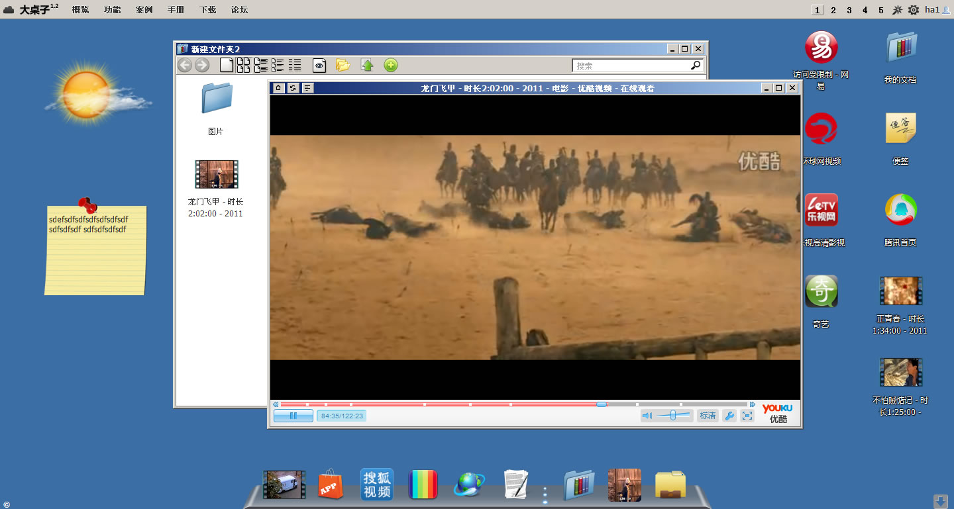Image resolution: width=954 pixels, height=509 pixels.
Task: Skip back using the progress bar left arrow
Action: coord(276,404)
